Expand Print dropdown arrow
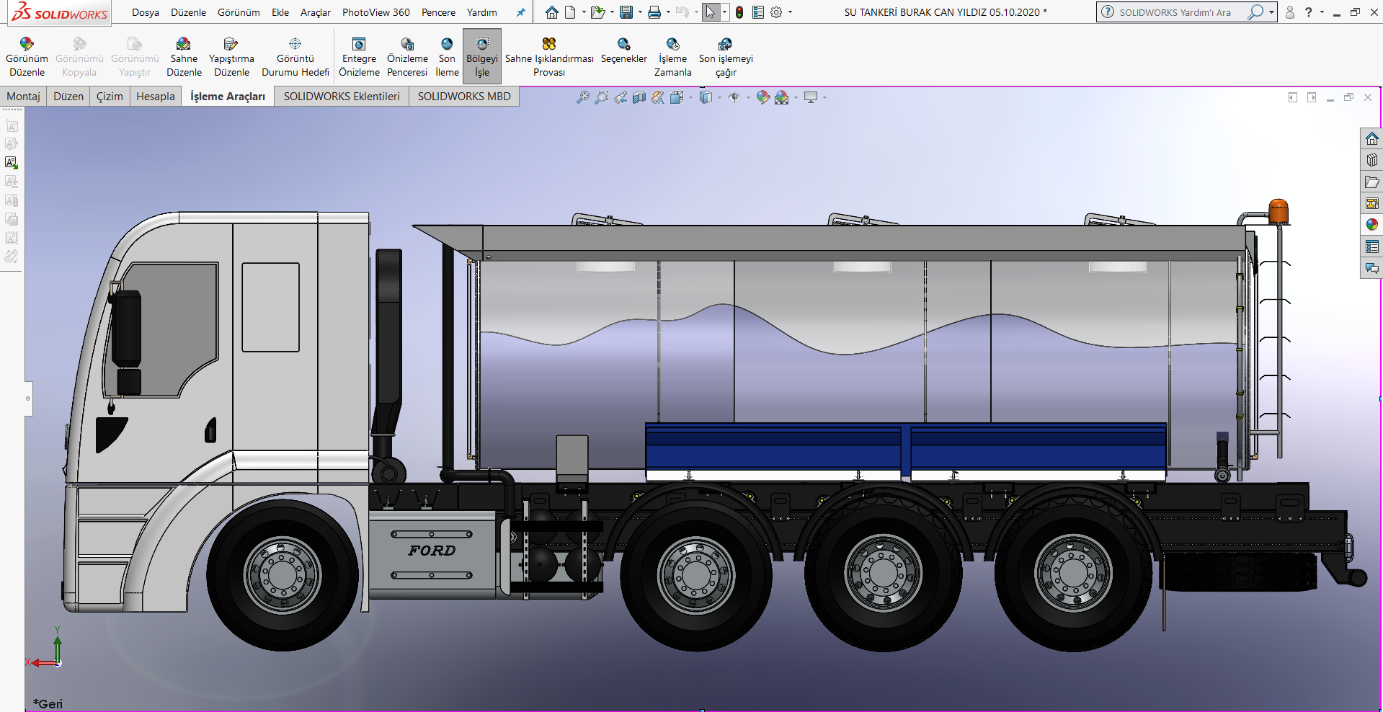Viewport: 1383px width, 712px height. 668,12
